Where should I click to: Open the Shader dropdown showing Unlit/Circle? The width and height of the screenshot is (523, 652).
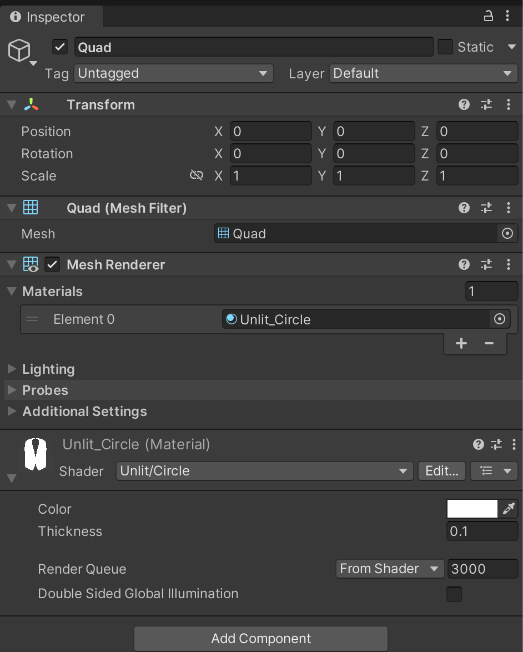[x=264, y=471]
